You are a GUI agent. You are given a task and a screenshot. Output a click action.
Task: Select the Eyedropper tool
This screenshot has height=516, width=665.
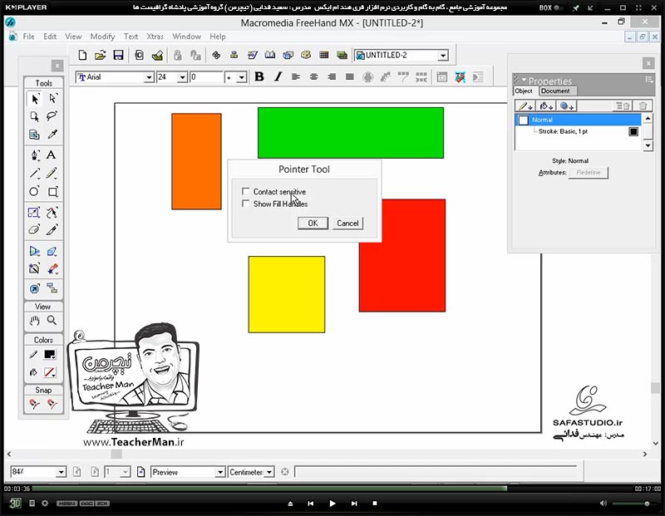52,135
